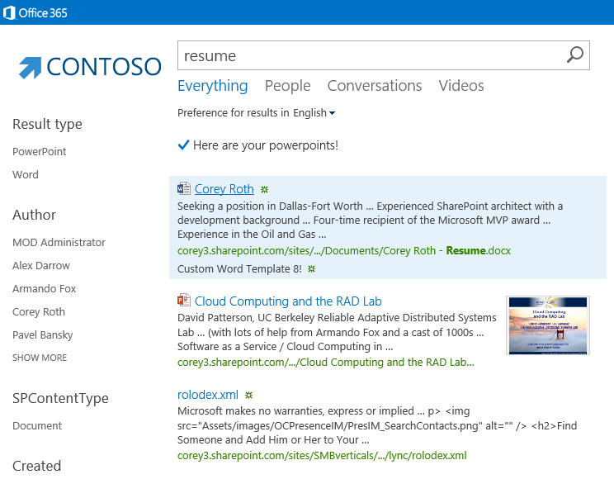This screenshot has height=479, width=614.
Task: Filter by Word result type
Action: tap(26, 175)
